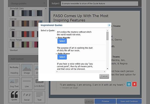Screen dimensions: 150x104
Task: Add a Line divider block
Action: tap(27, 83)
